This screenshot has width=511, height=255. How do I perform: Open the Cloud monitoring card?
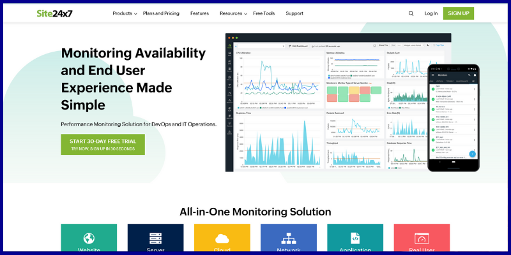(222, 237)
